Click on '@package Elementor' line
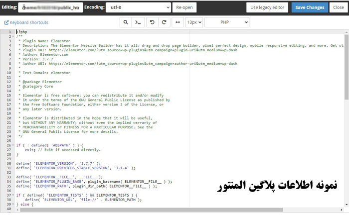 click(42, 82)
